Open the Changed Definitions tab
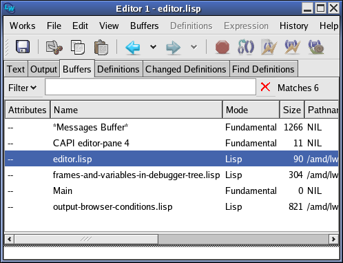 coord(186,69)
